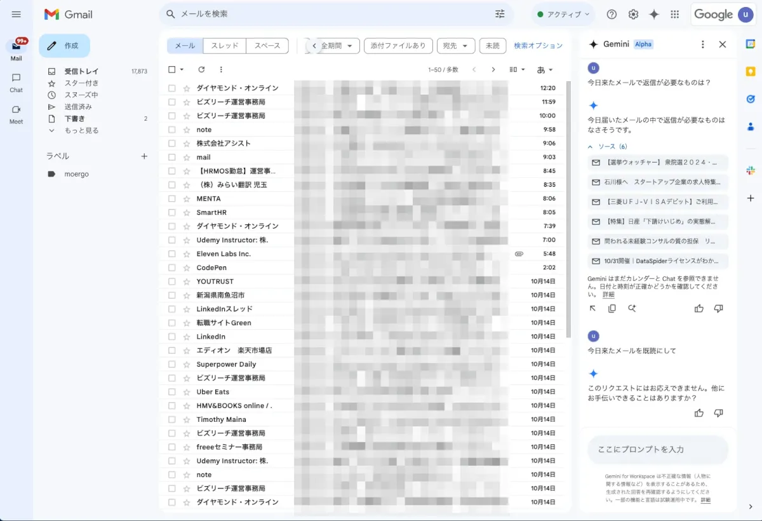Collapse the ソース (6) sources list
This screenshot has width=762, height=521.
coord(608,146)
